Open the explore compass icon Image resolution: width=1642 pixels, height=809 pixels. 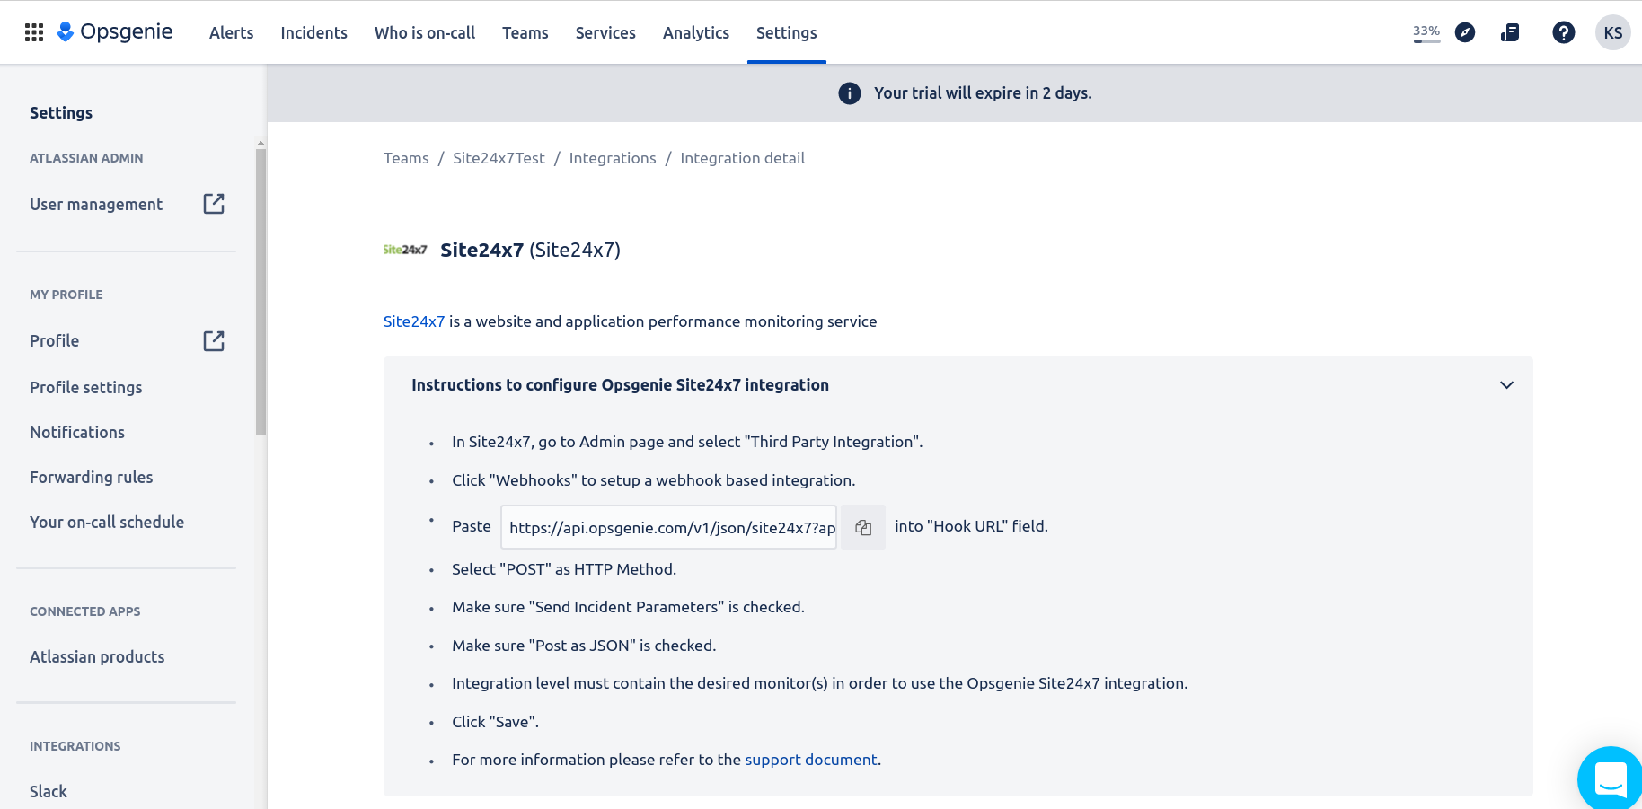click(x=1464, y=31)
